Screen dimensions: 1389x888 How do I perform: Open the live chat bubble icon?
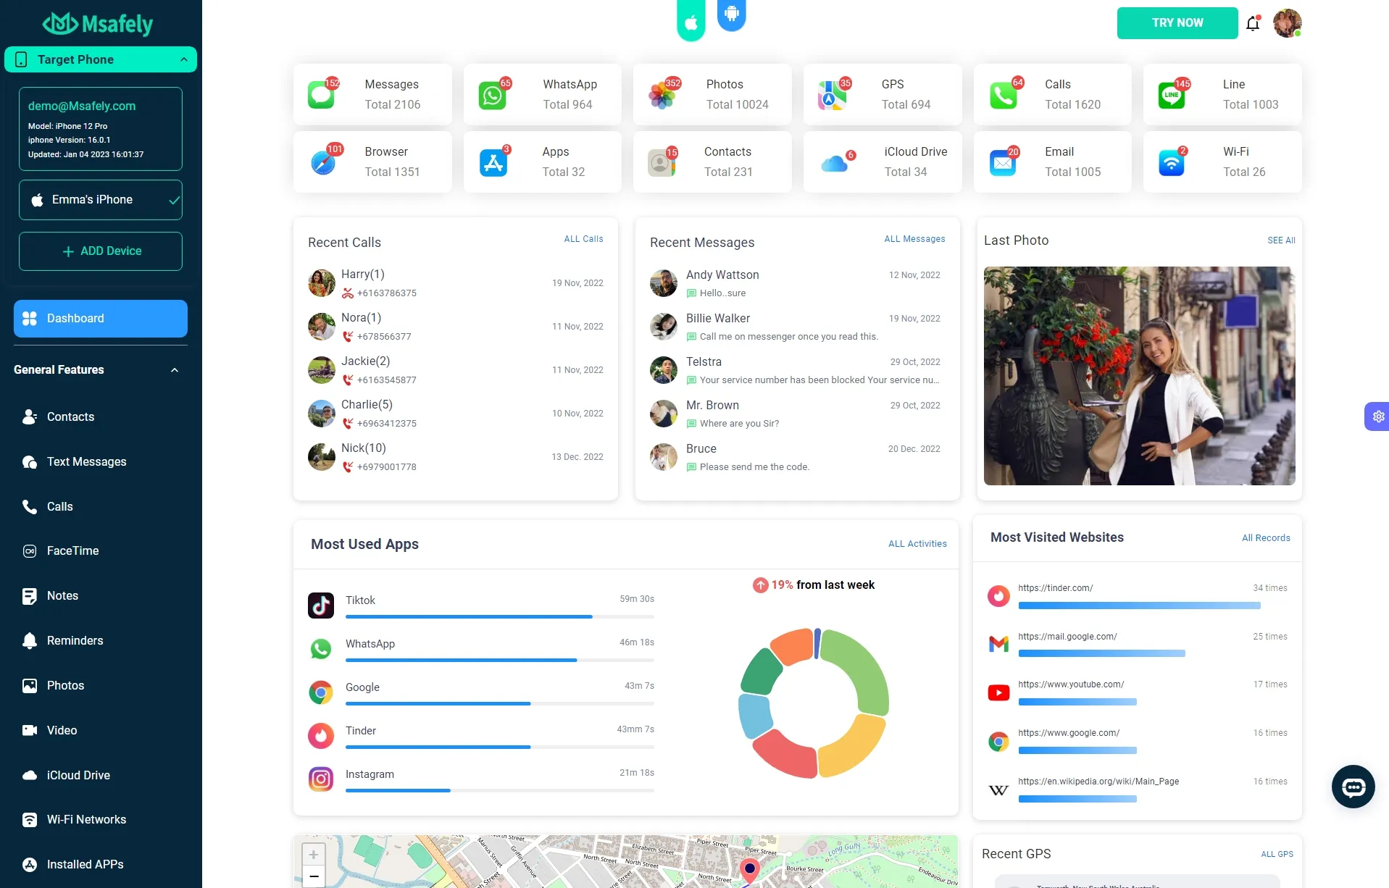point(1353,787)
